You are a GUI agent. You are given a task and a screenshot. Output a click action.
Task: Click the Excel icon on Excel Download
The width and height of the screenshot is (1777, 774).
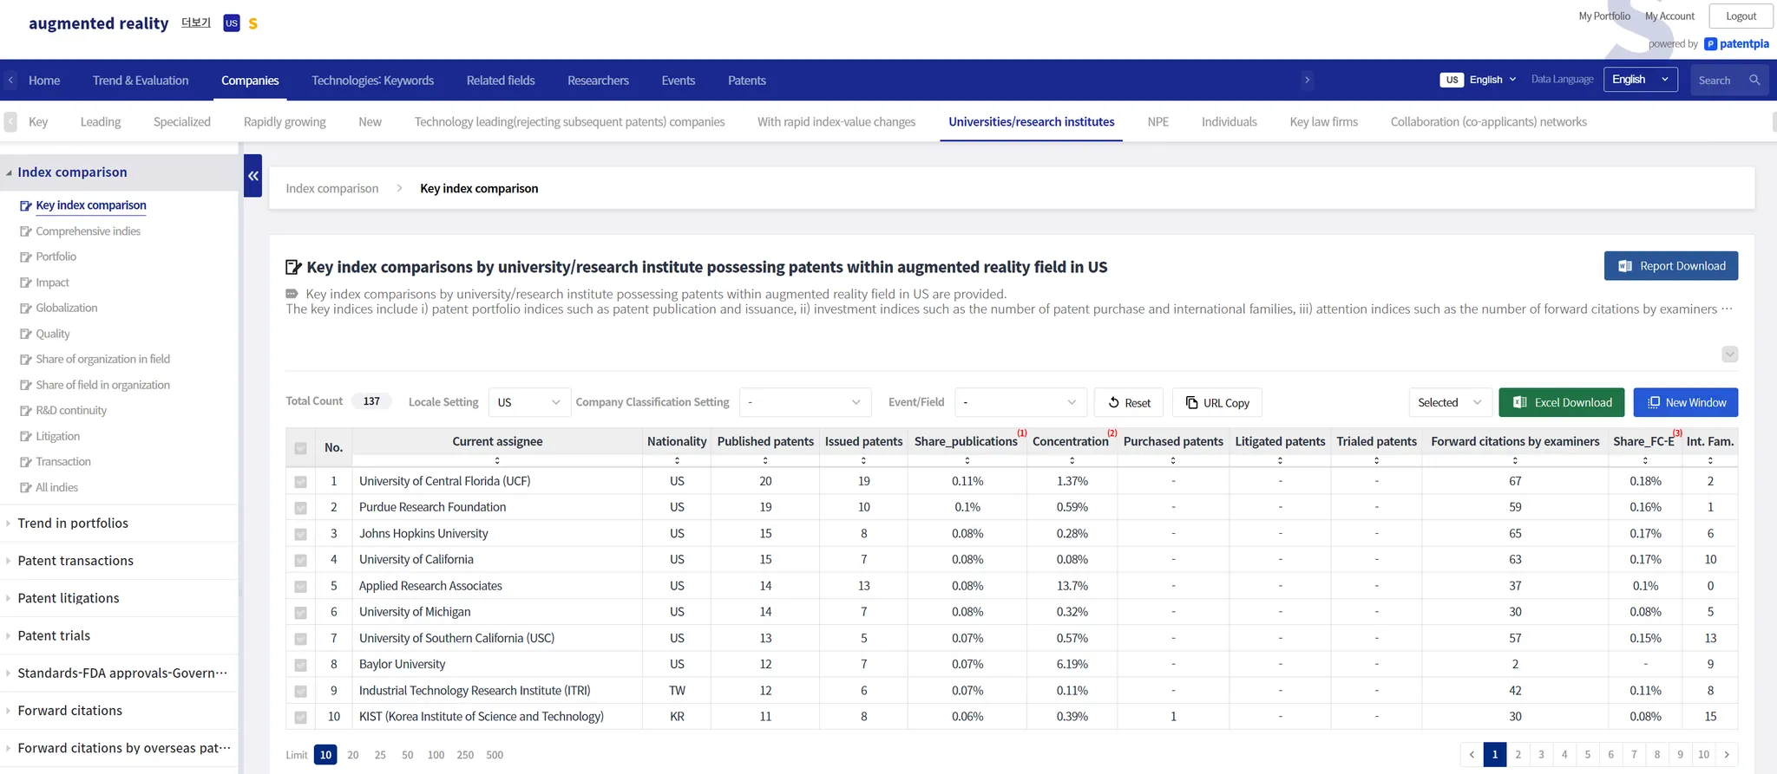coord(1520,402)
